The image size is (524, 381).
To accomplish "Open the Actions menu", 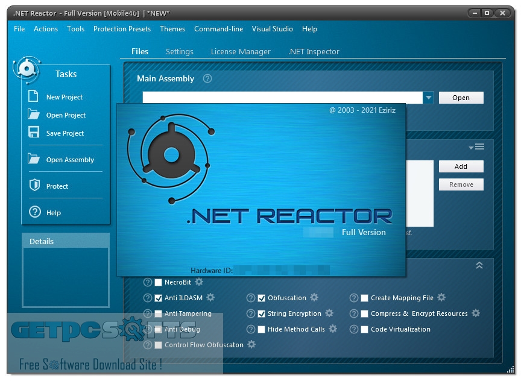I will 46,29.
